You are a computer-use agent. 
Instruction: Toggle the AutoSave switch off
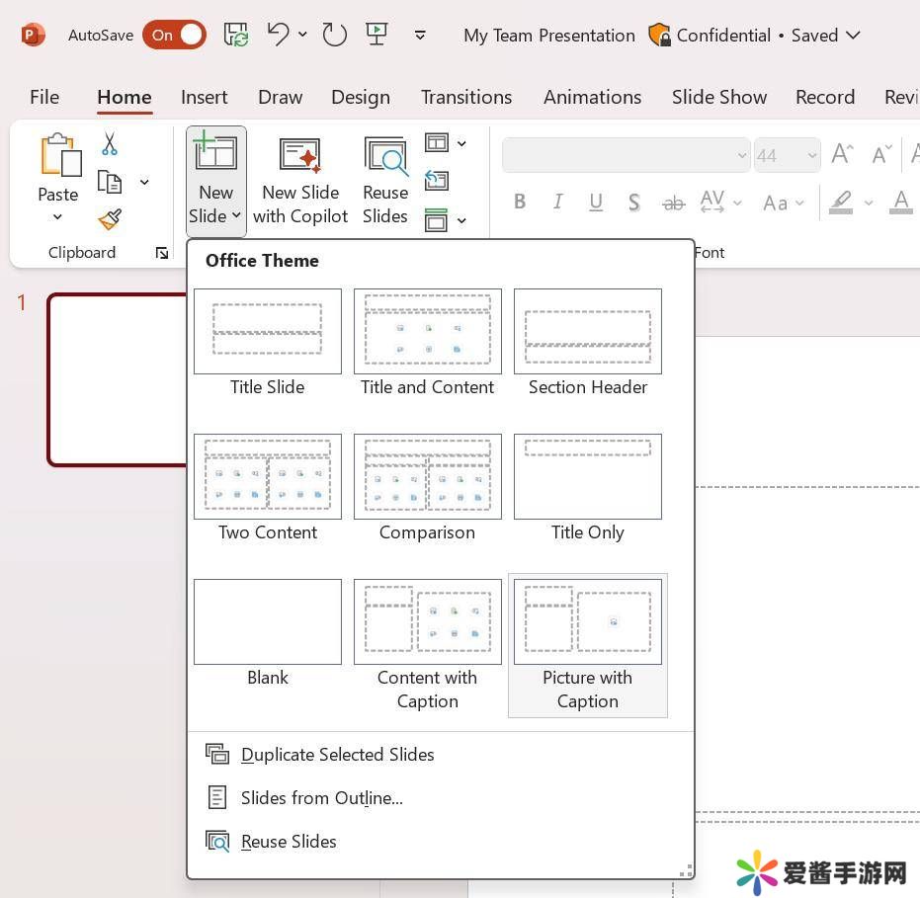pos(174,35)
